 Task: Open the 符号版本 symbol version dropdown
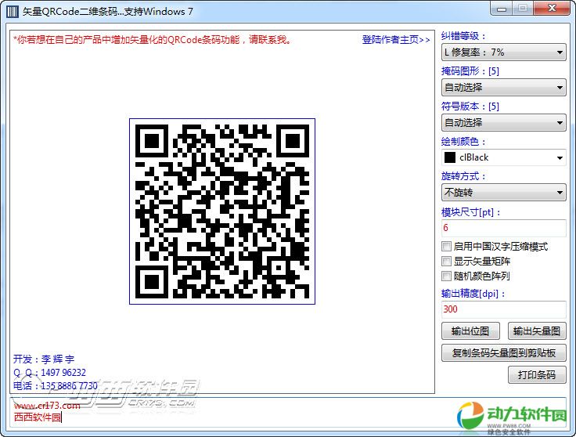tap(503, 123)
